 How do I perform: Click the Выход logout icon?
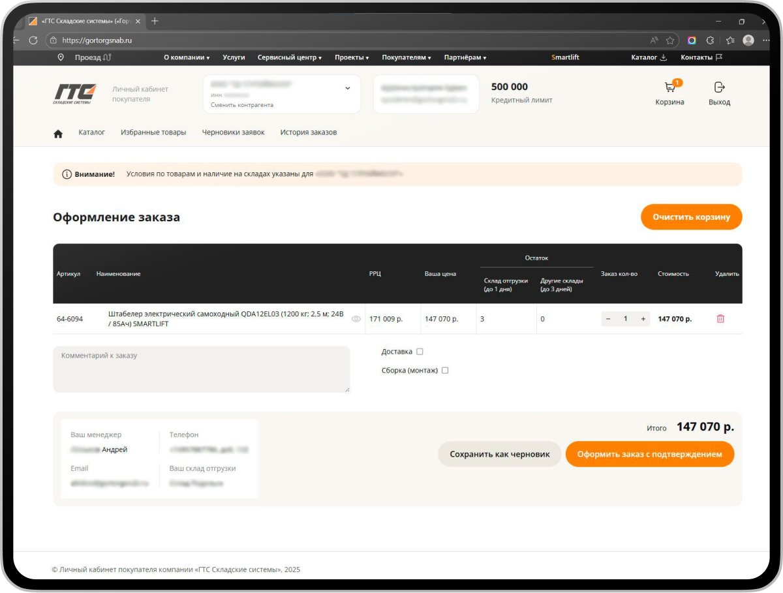(719, 87)
